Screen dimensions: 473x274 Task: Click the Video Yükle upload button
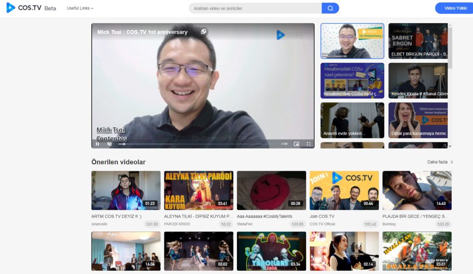tap(455, 8)
